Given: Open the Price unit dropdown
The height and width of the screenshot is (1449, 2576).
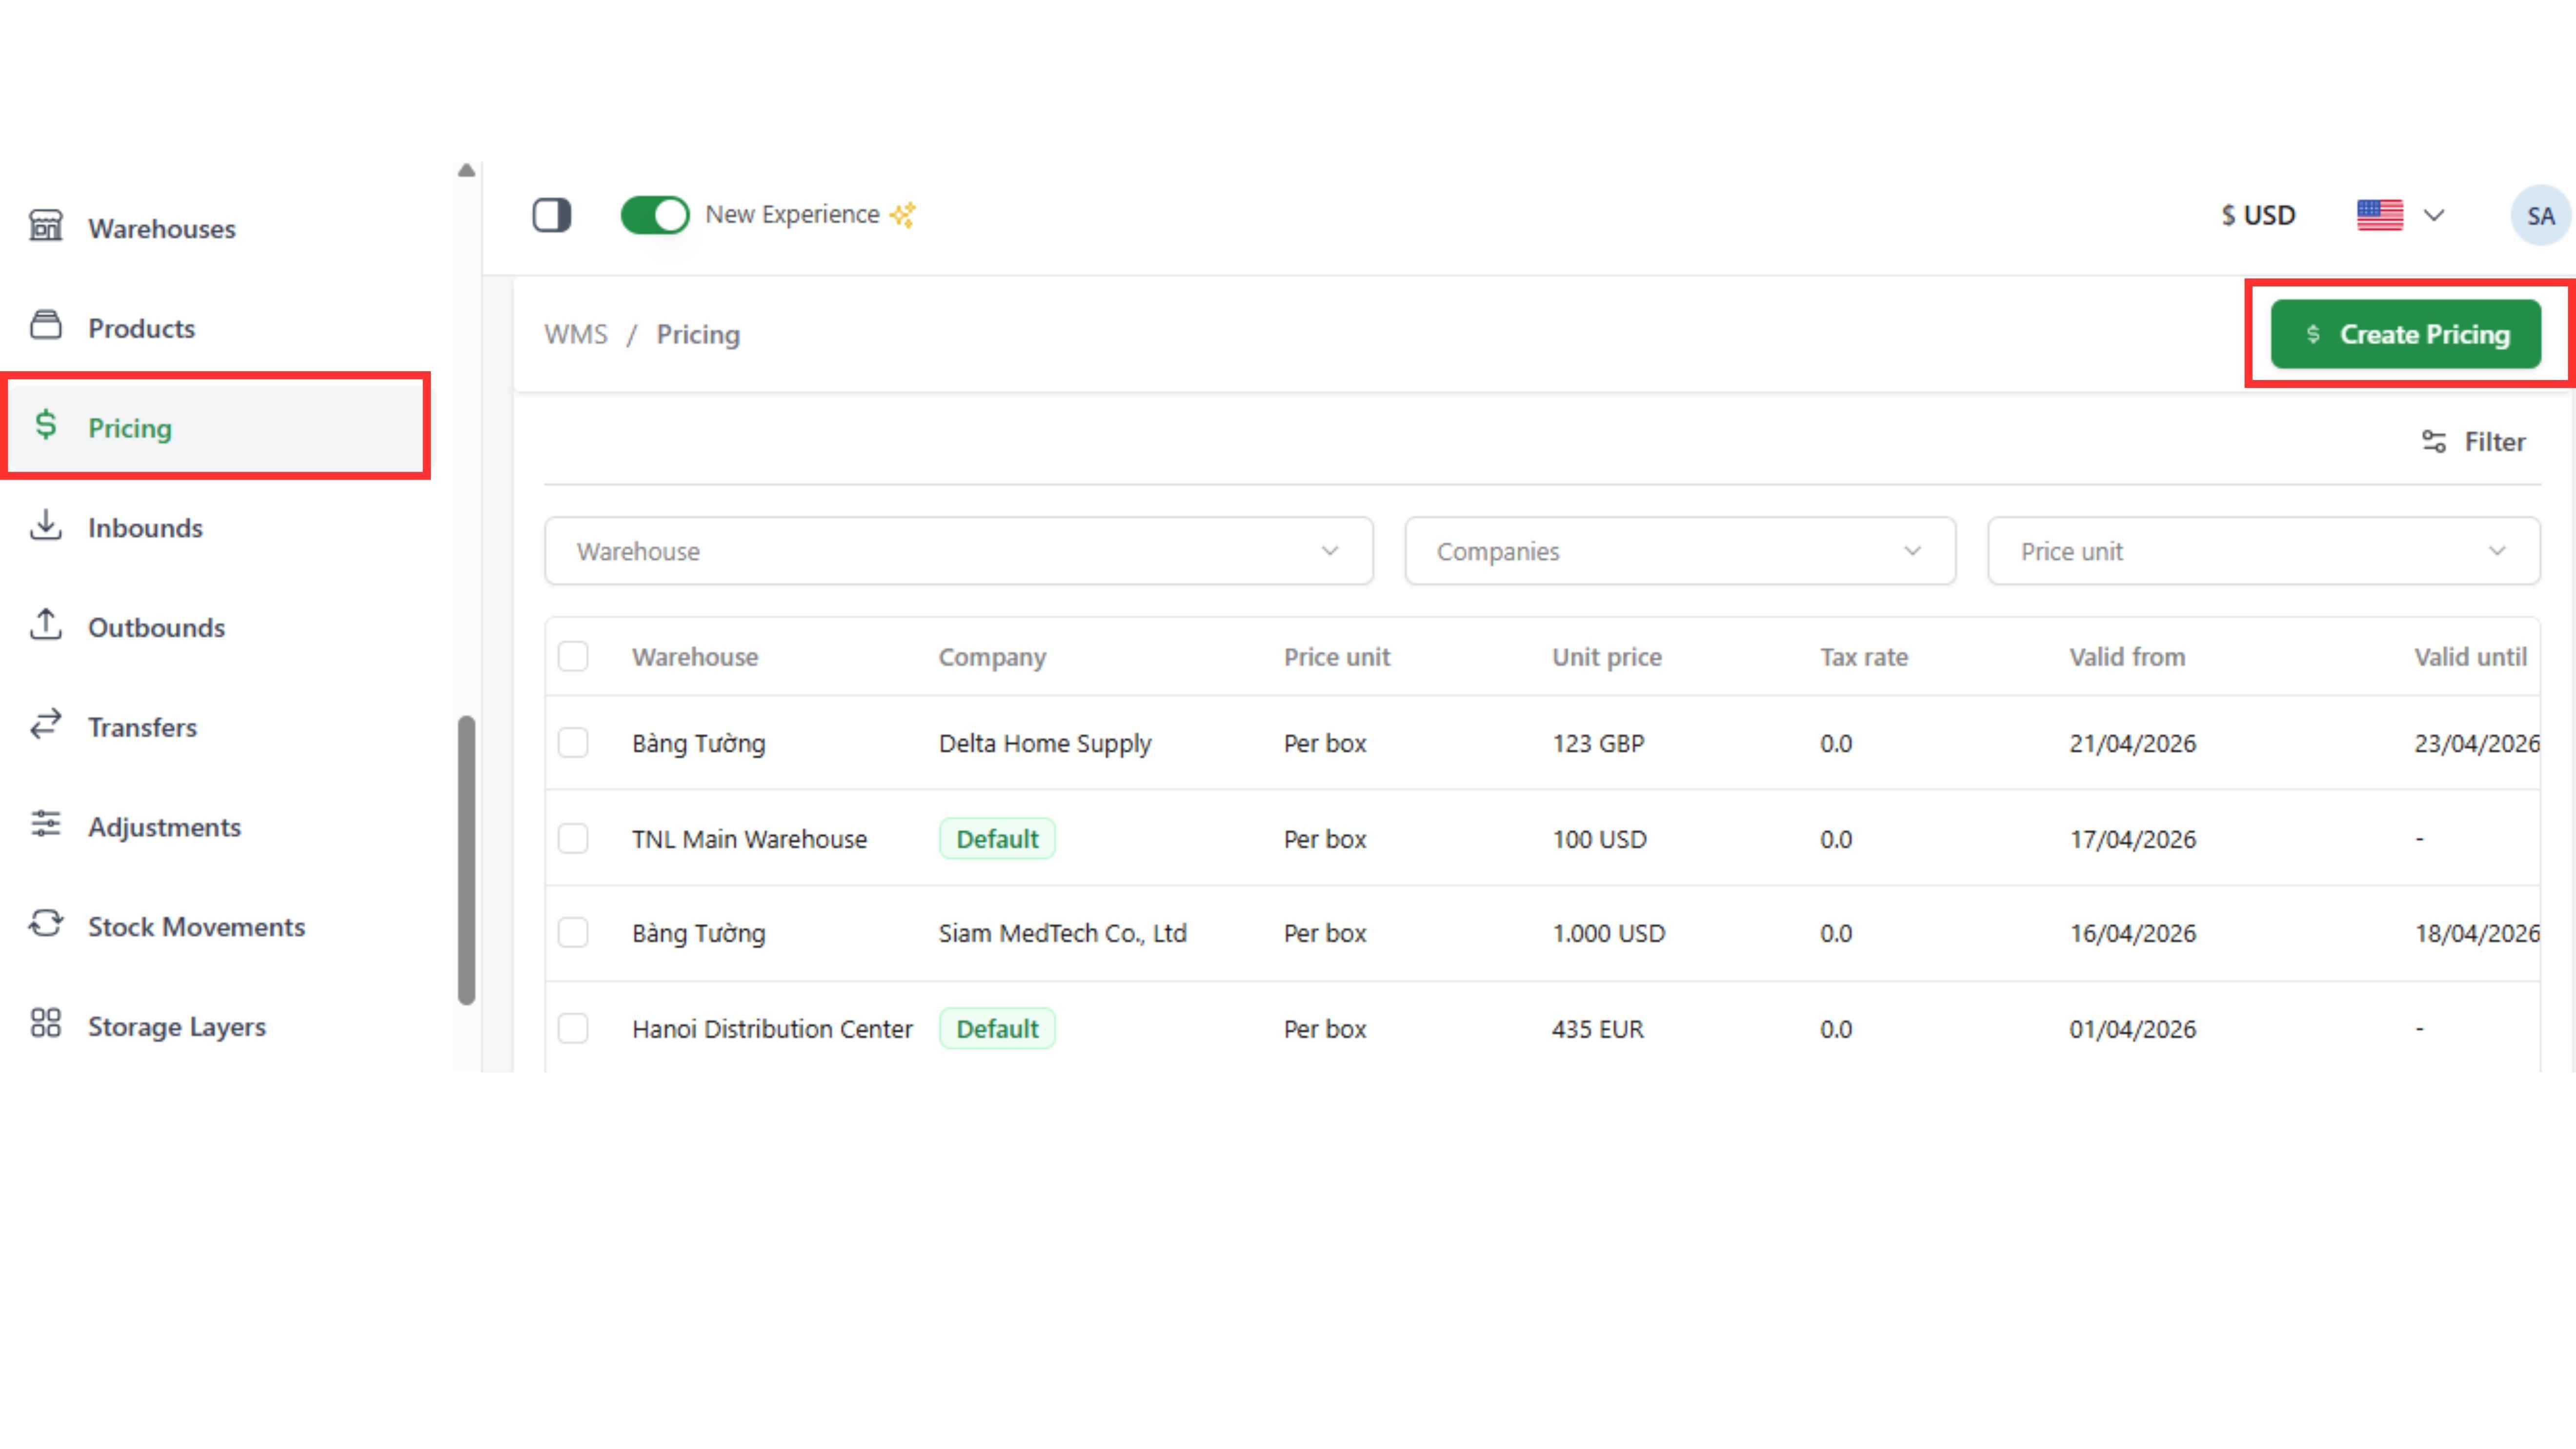Looking at the screenshot, I should pyautogui.click(x=2262, y=551).
